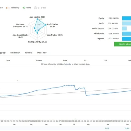Click the Deposits value 2 200.00 USD

click(113, 39)
